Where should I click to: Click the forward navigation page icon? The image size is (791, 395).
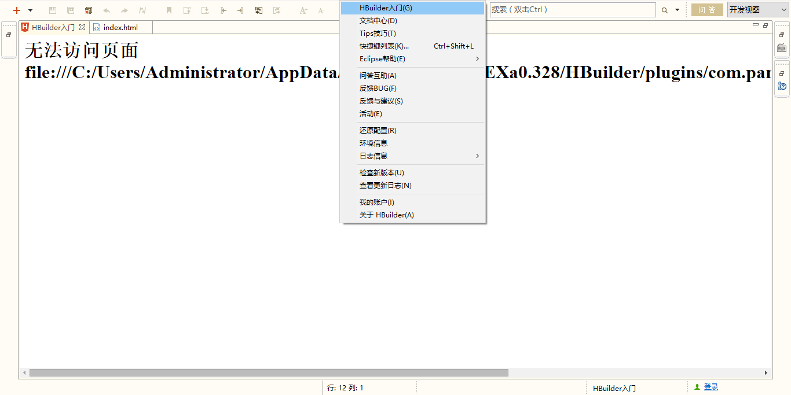click(x=277, y=10)
